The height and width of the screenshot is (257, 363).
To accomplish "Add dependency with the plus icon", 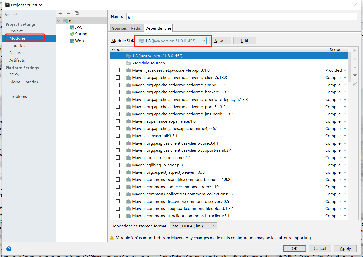I will coord(355,51).
